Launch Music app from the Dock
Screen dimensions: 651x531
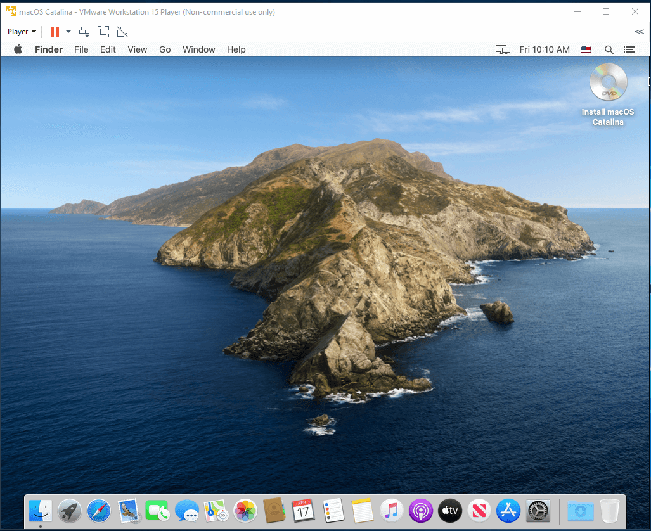click(392, 511)
